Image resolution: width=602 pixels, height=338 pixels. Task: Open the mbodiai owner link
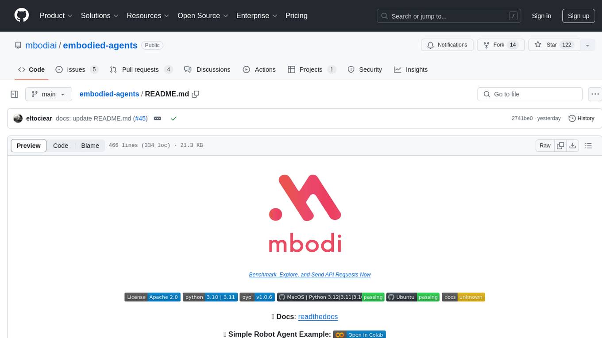41,45
